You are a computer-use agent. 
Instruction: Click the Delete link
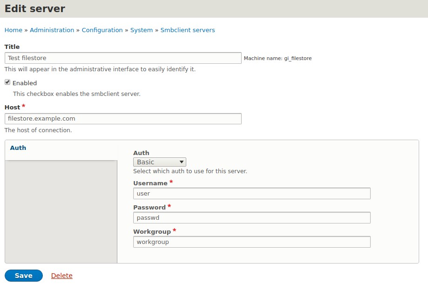point(61,276)
